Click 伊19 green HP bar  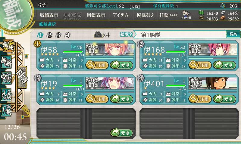point(73,85)
